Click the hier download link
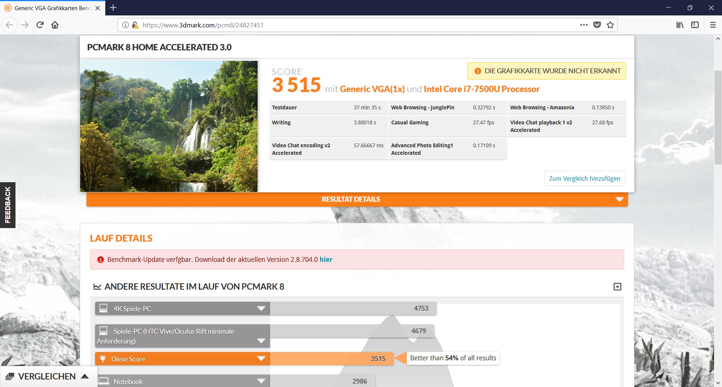722x387 pixels. pyautogui.click(x=326, y=260)
